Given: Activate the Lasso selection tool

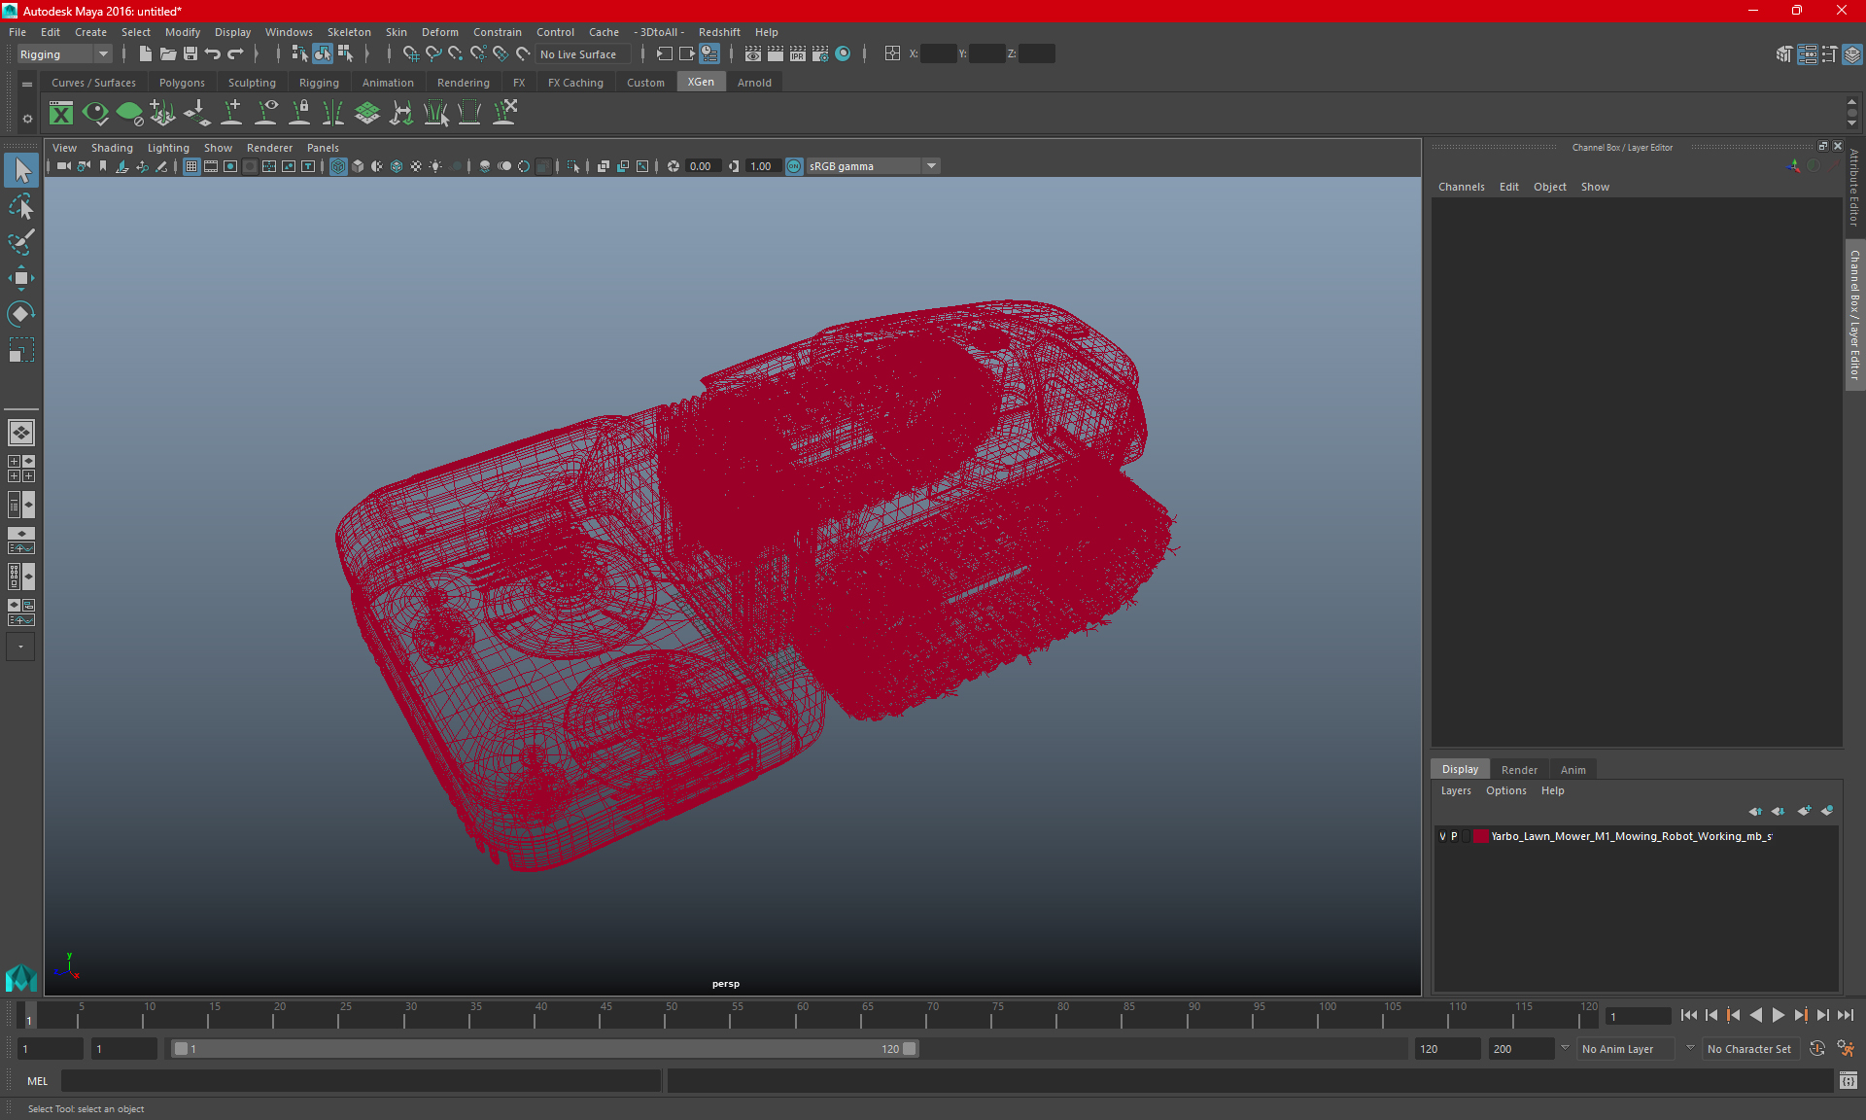Looking at the screenshot, I should (x=20, y=206).
